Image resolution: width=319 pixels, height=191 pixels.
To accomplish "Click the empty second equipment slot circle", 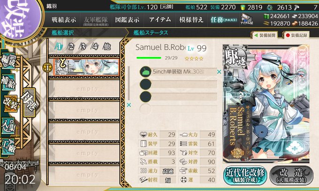I will (145, 84).
